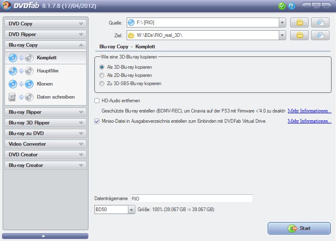Click the Komplett disc copy icon
The width and height of the screenshot is (336, 241).
click(21, 58)
